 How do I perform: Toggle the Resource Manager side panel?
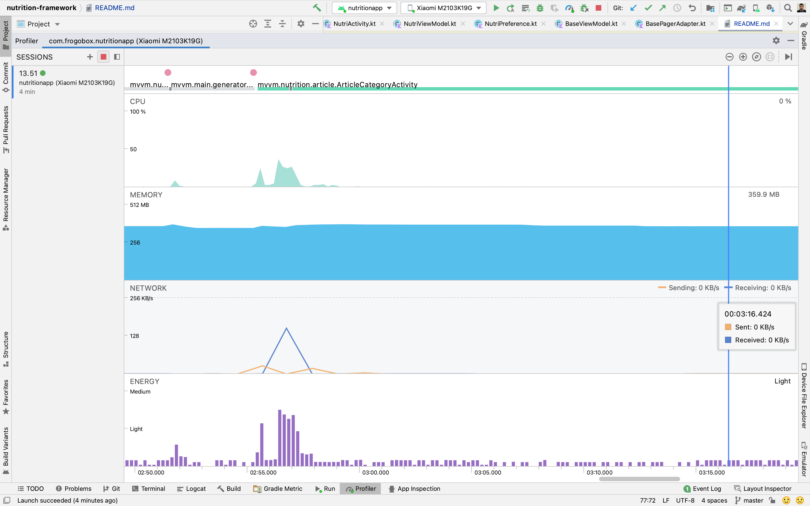pyautogui.click(x=6, y=199)
